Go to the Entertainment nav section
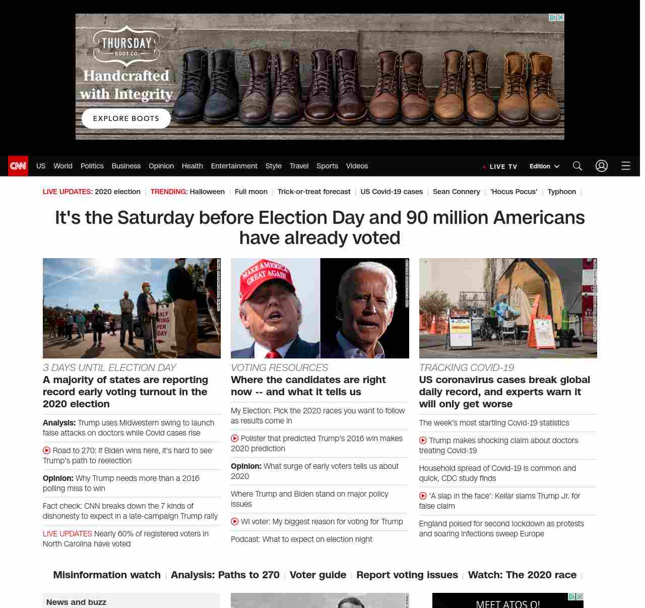Image resolution: width=645 pixels, height=608 pixels. [x=234, y=166]
